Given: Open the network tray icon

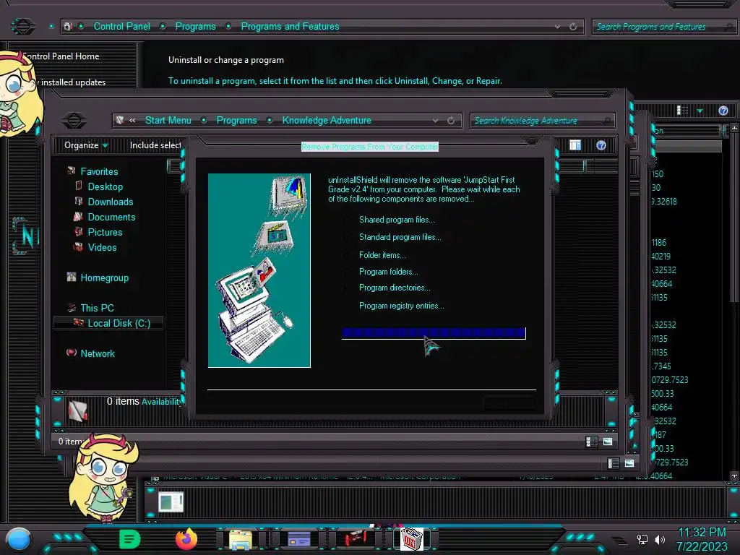Looking at the screenshot, I should [x=642, y=539].
